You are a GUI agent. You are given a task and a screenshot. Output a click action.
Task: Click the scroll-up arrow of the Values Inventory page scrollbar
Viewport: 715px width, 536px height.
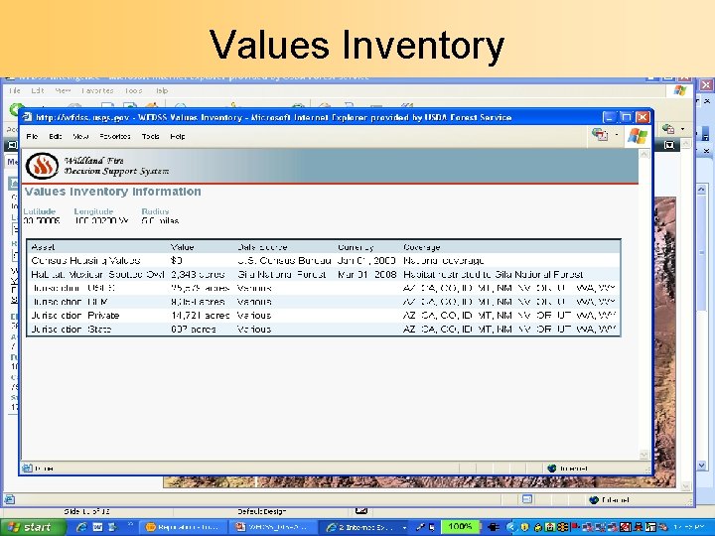click(644, 154)
